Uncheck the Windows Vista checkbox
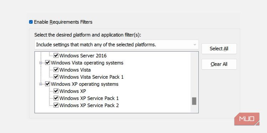Viewport: 267px width, 133px height. pyautogui.click(x=56, y=70)
